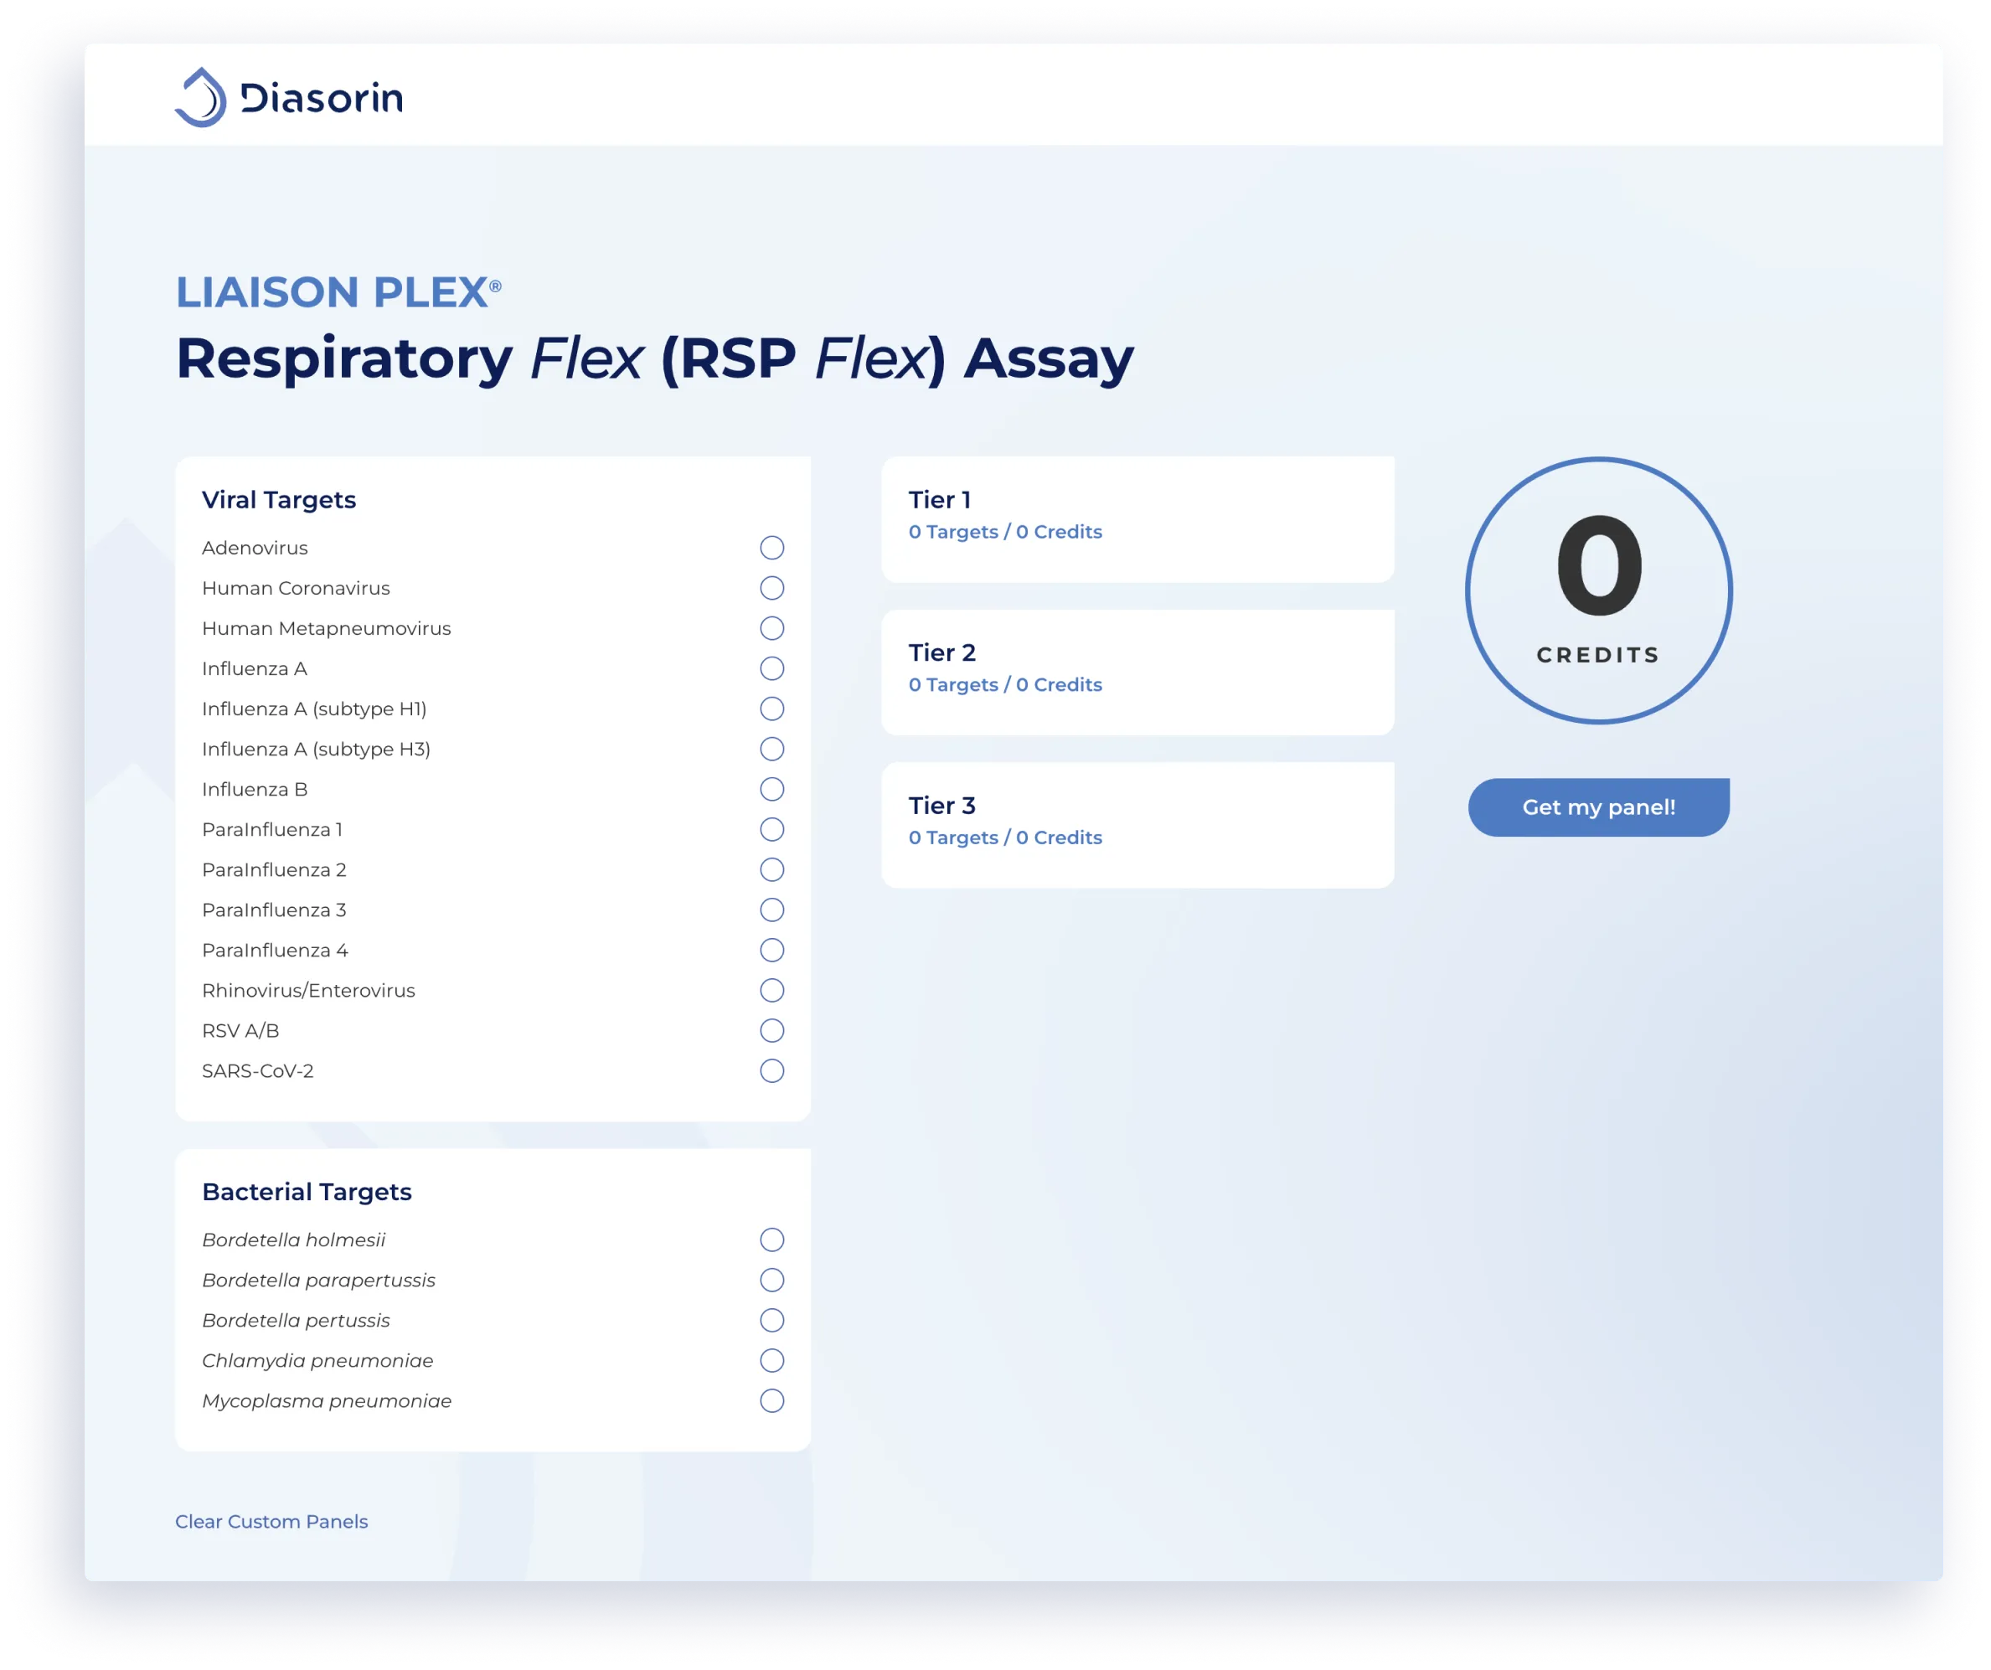Viewport: 1991px width, 1670px height.
Task: Toggle the Rhinovirus/Enterovirus circle
Action: 771,991
